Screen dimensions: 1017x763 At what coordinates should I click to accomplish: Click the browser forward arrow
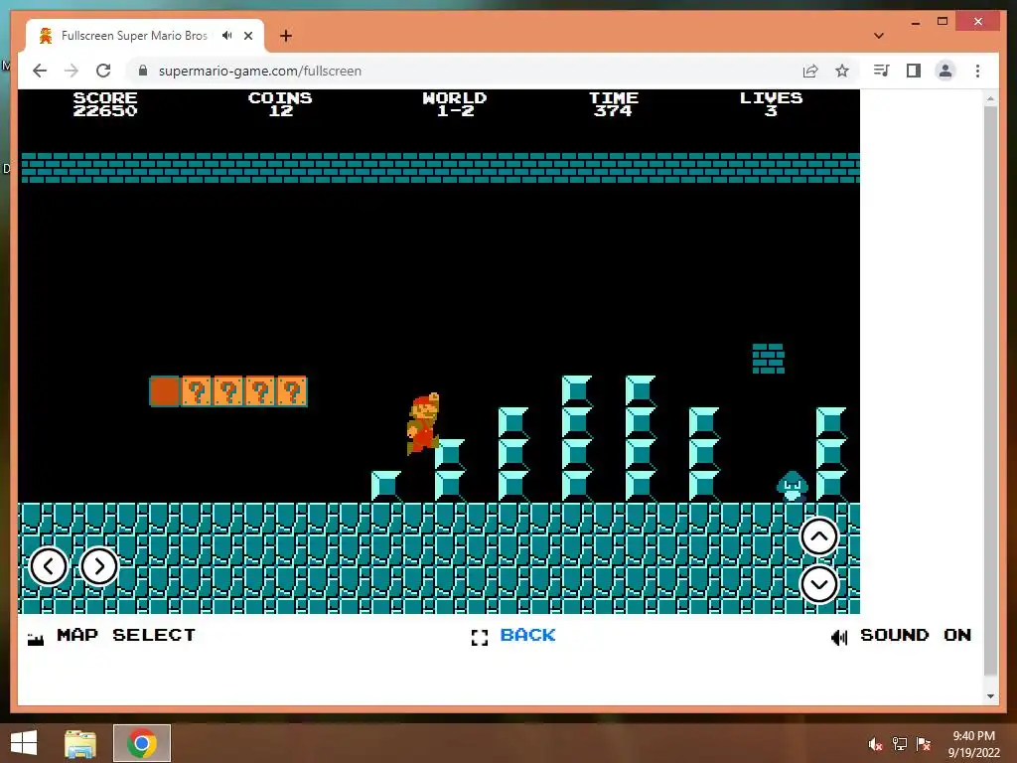tap(72, 71)
